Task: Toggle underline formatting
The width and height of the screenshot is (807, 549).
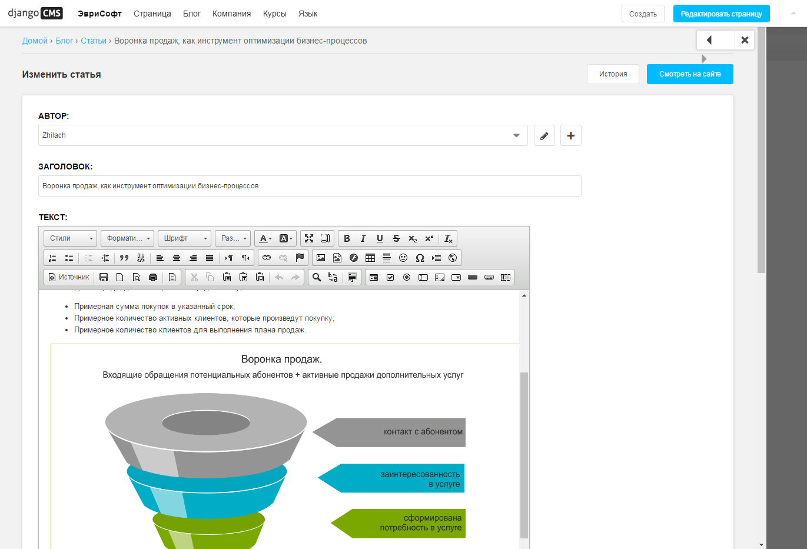Action: coord(380,238)
